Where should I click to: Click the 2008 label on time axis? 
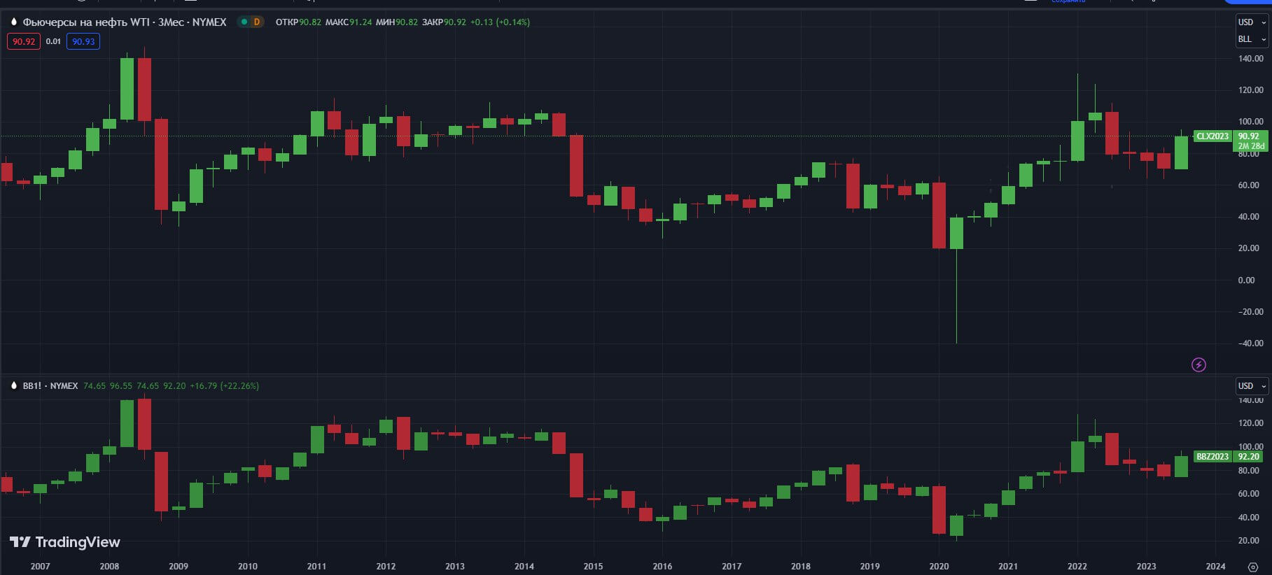coord(109,567)
